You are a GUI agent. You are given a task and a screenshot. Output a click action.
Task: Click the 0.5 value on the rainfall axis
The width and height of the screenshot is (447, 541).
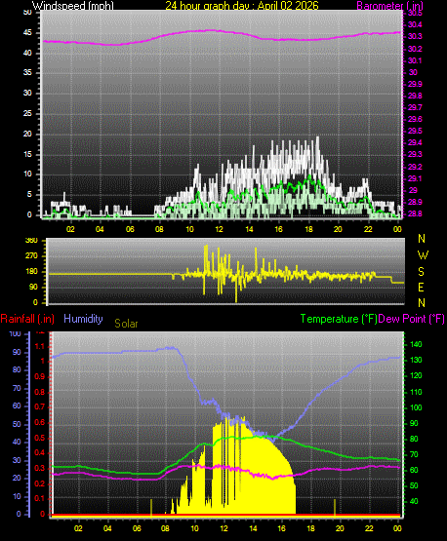(40, 438)
